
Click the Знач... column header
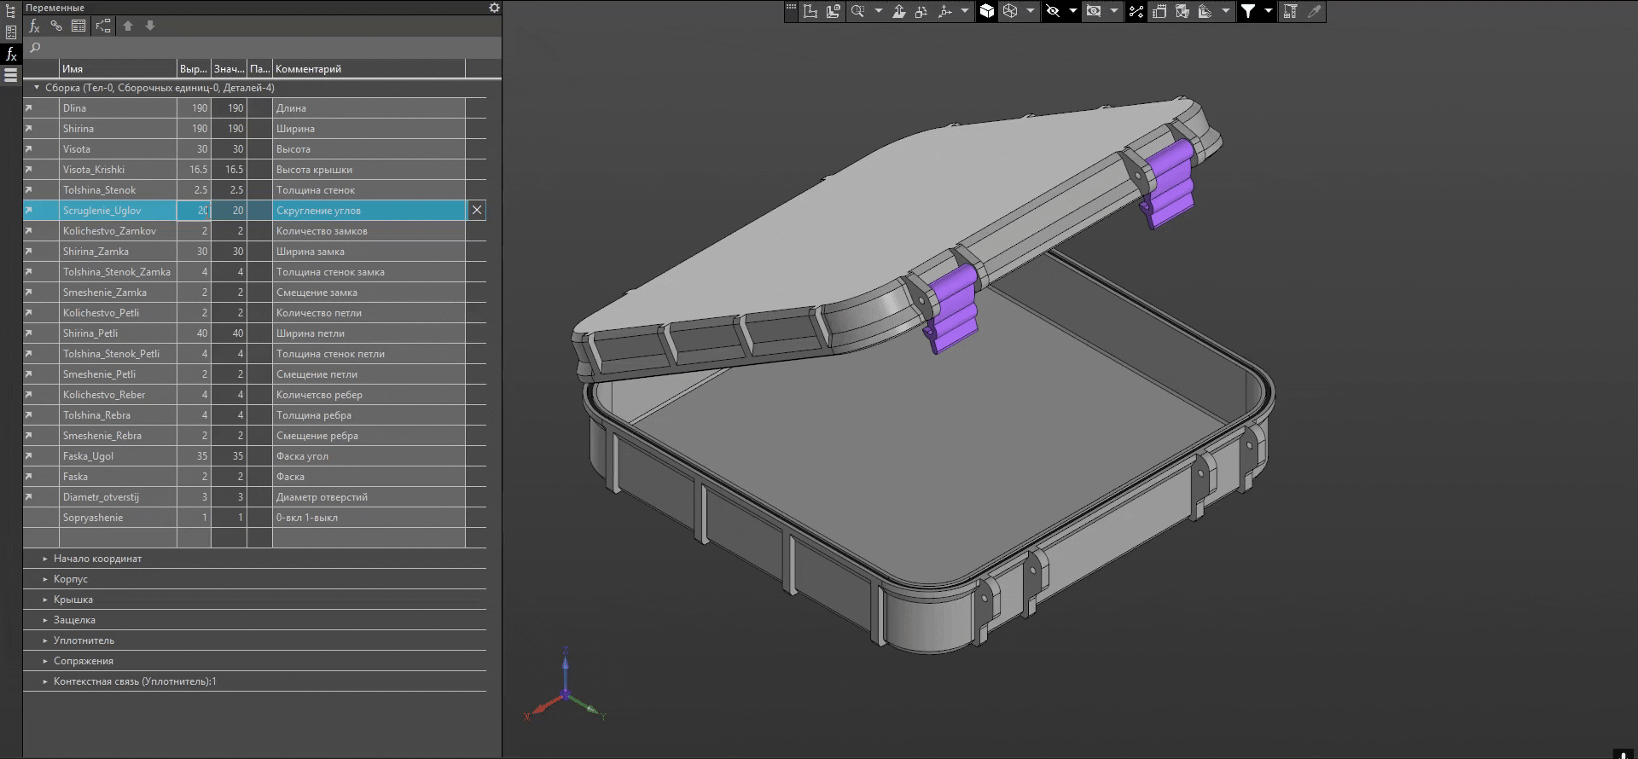click(229, 69)
